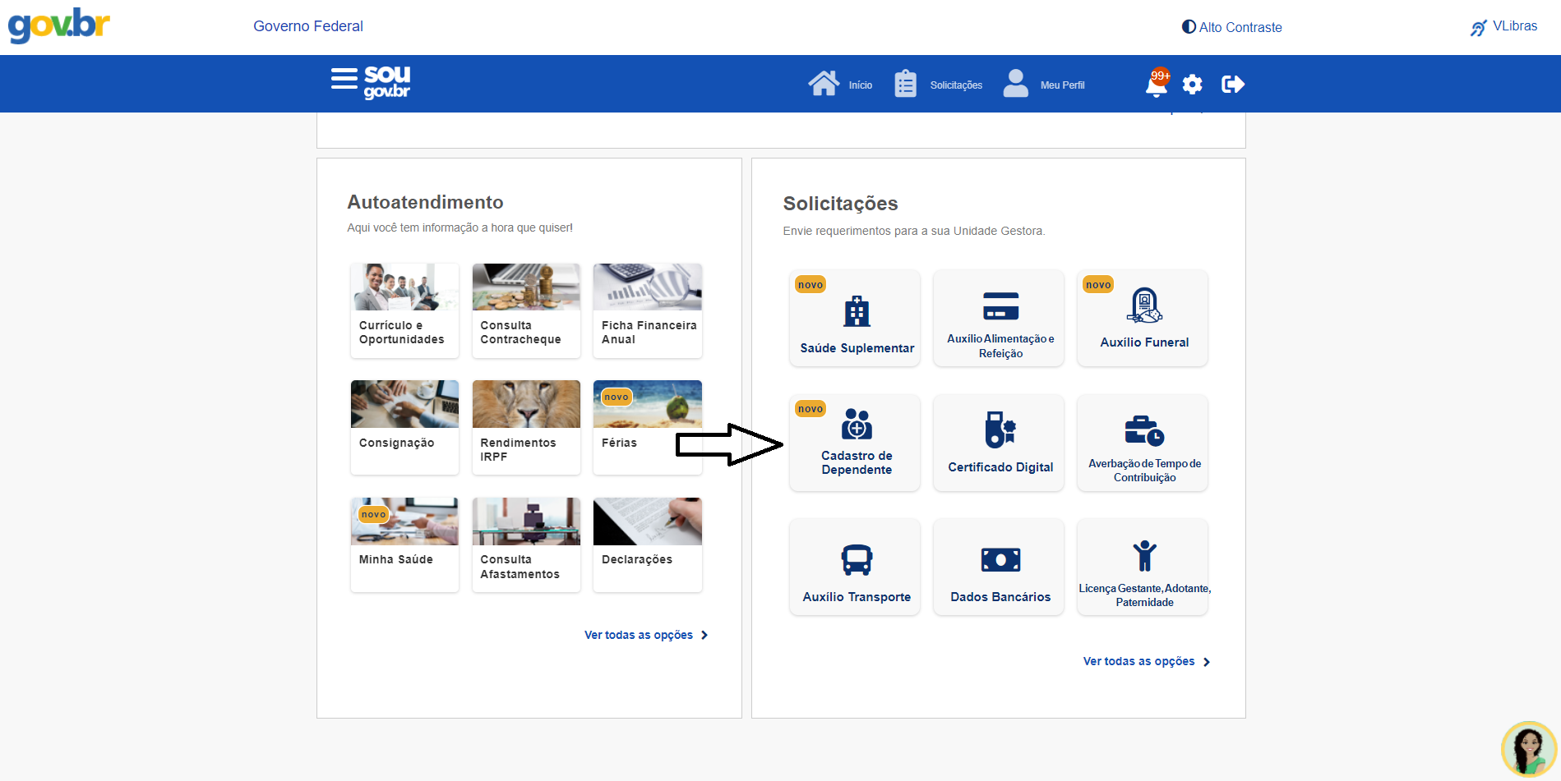Open Meu Perfil page
Viewport: 1561px width, 781px height.
(1044, 84)
